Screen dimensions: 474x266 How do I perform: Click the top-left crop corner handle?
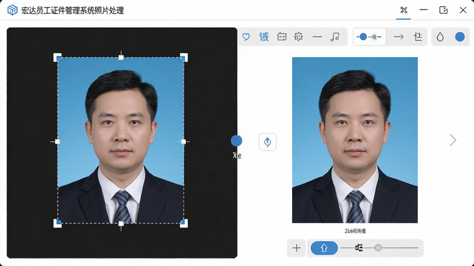click(x=57, y=57)
